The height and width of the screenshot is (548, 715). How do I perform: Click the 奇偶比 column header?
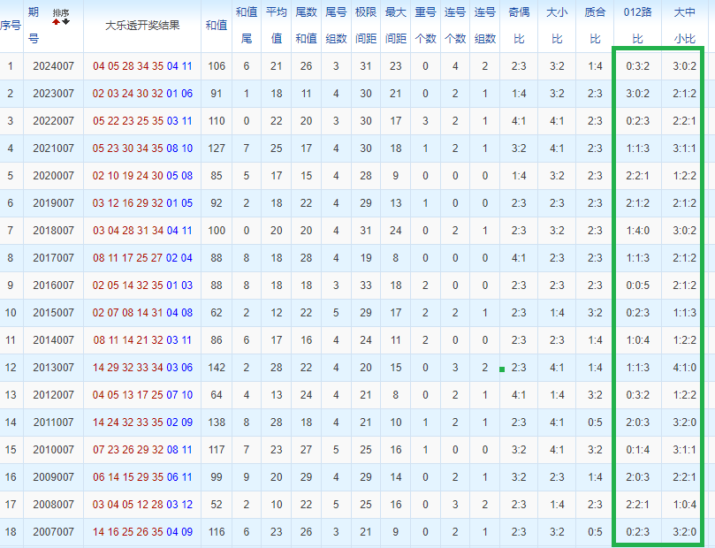click(519, 25)
